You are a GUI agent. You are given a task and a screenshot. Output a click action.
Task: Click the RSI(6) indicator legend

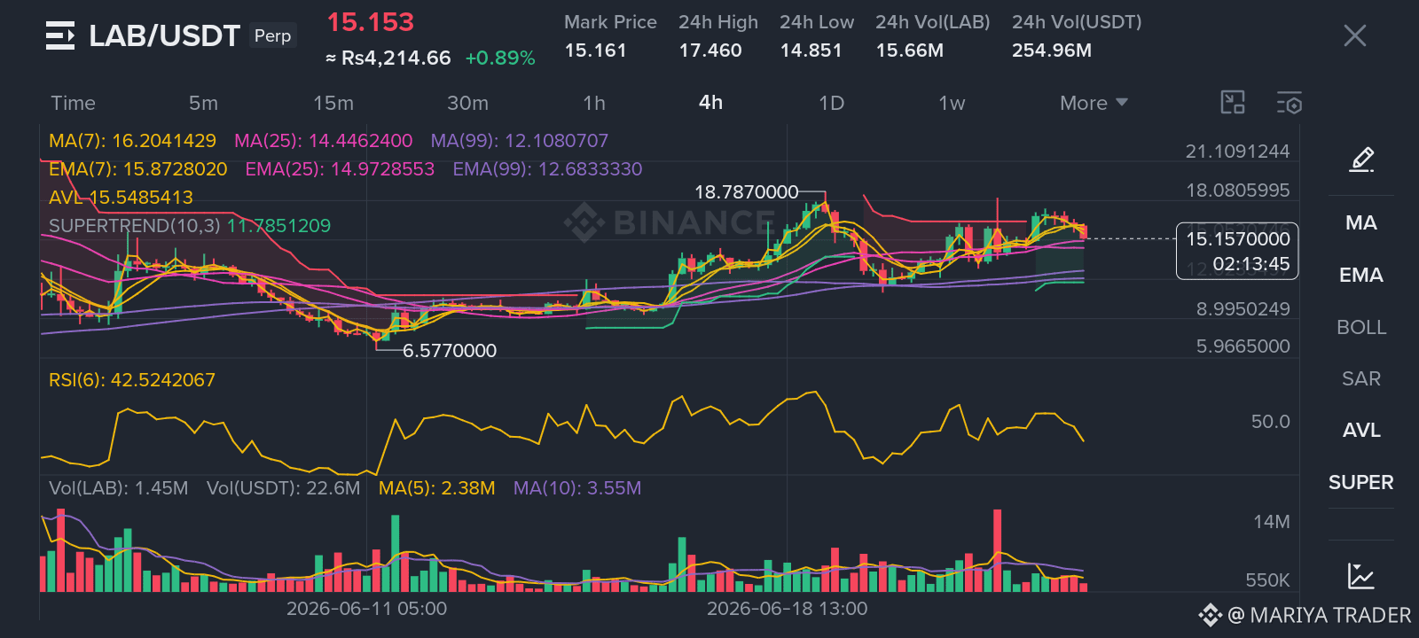pyautogui.click(x=132, y=380)
